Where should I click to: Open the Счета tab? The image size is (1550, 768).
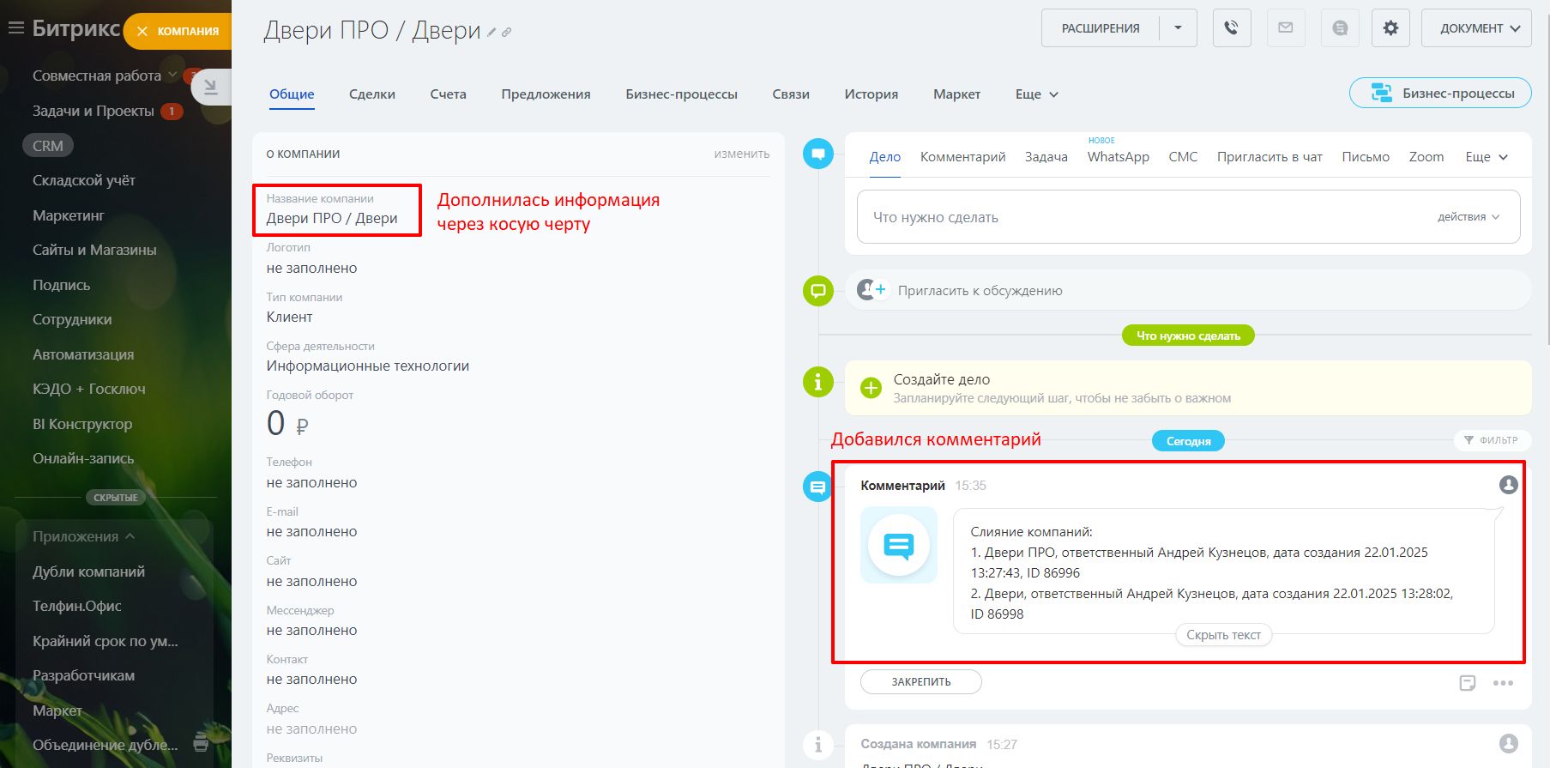pyautogui.click(x=449, y=94)
